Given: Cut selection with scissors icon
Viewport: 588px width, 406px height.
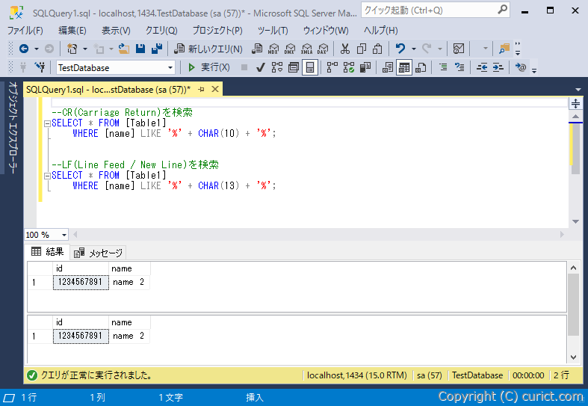Looking at the screenshot, I should pyautogui.click(x=345, y=49).
